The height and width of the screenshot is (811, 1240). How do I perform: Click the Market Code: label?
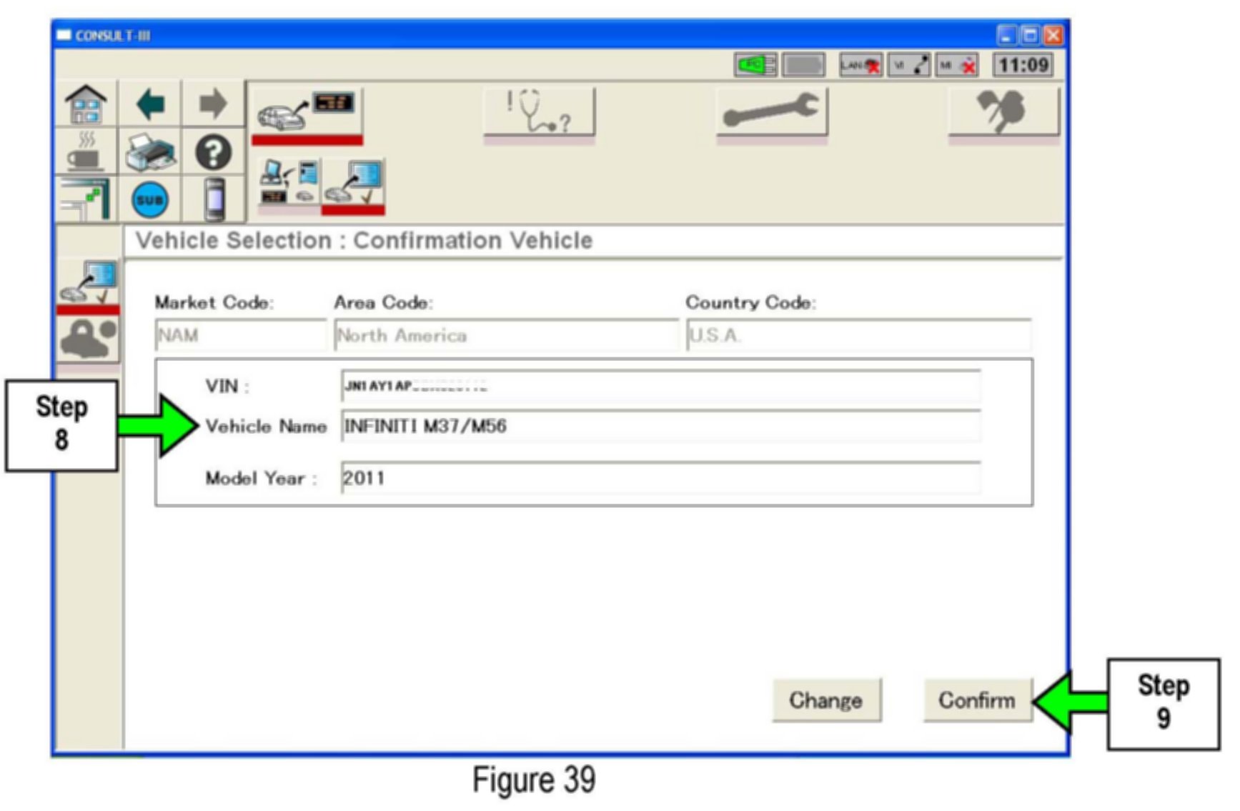[x=214, y=303]
